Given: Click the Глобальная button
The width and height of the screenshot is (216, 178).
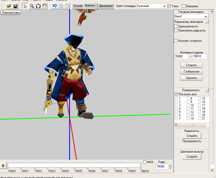Looking at the screenshot, I should [191, 71].
